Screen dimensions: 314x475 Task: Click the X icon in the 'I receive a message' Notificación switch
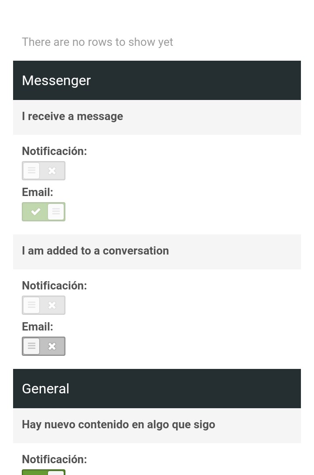tap(52, 171)
